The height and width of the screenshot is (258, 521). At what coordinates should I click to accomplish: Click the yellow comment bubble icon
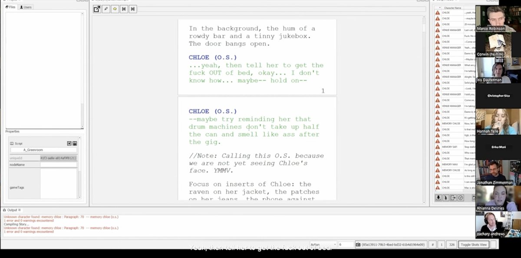coord(115,9)
